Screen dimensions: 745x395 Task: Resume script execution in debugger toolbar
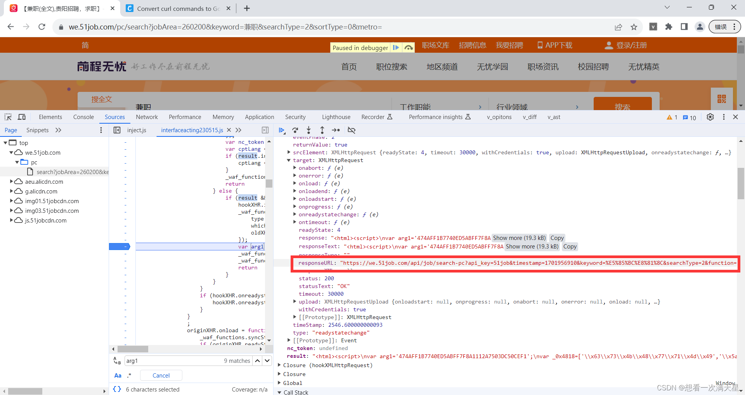[x=282, y=130]
